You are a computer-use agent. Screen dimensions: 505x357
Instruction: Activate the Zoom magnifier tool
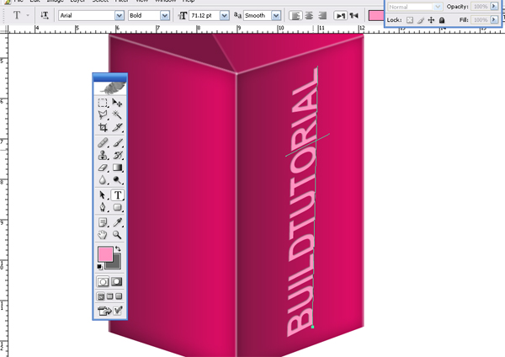117,235
